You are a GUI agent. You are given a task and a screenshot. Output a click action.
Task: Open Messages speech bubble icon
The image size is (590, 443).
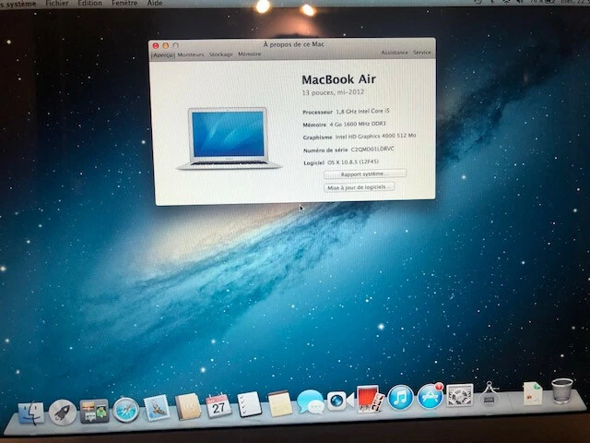point(311,402)
